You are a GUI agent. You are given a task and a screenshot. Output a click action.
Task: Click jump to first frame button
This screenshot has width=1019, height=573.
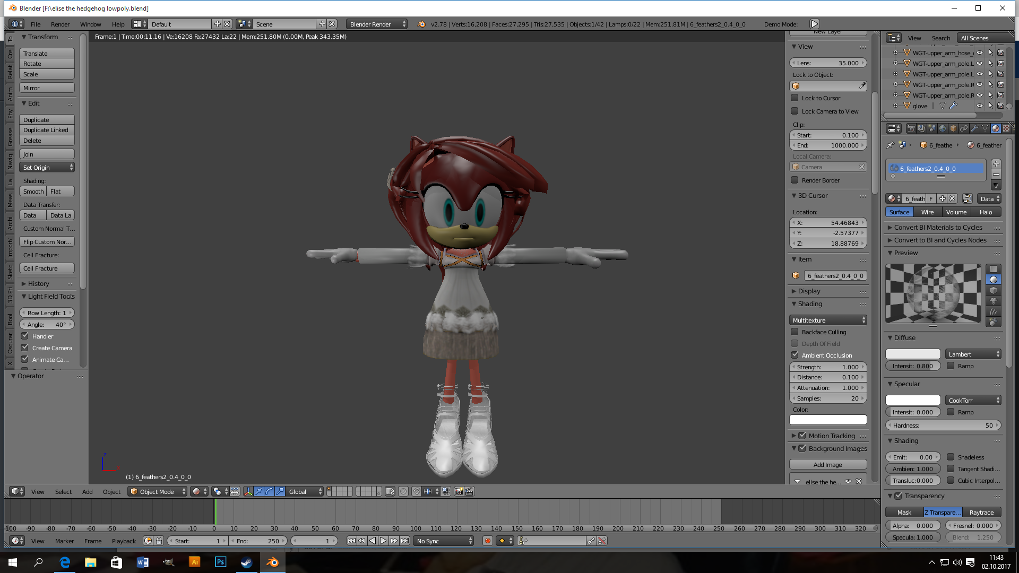coord(351,541)
